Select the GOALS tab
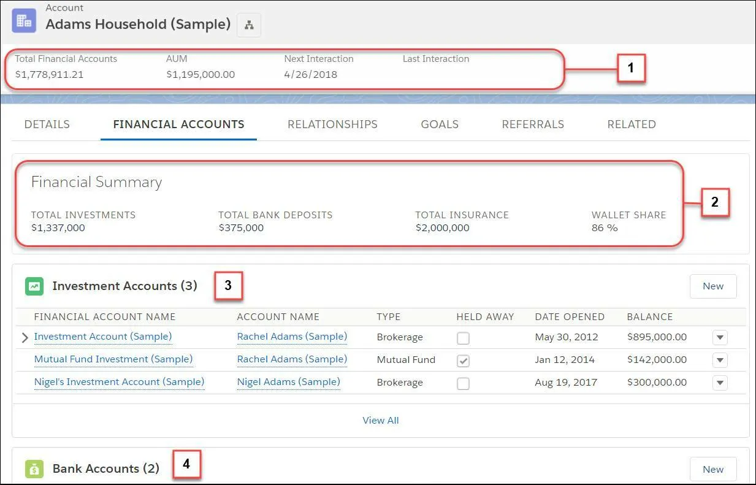Image resolution: width=756 pixels, height=485 pixels. [440, 124]
